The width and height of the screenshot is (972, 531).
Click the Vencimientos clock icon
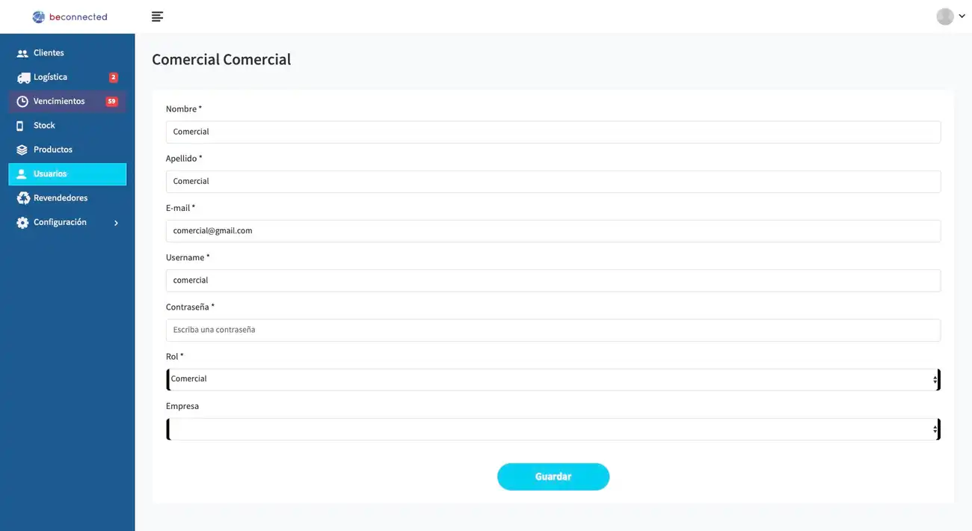pyautogui.click(x=22, y=101)
